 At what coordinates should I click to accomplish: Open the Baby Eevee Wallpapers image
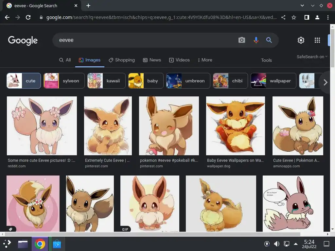tap(236, 126)
